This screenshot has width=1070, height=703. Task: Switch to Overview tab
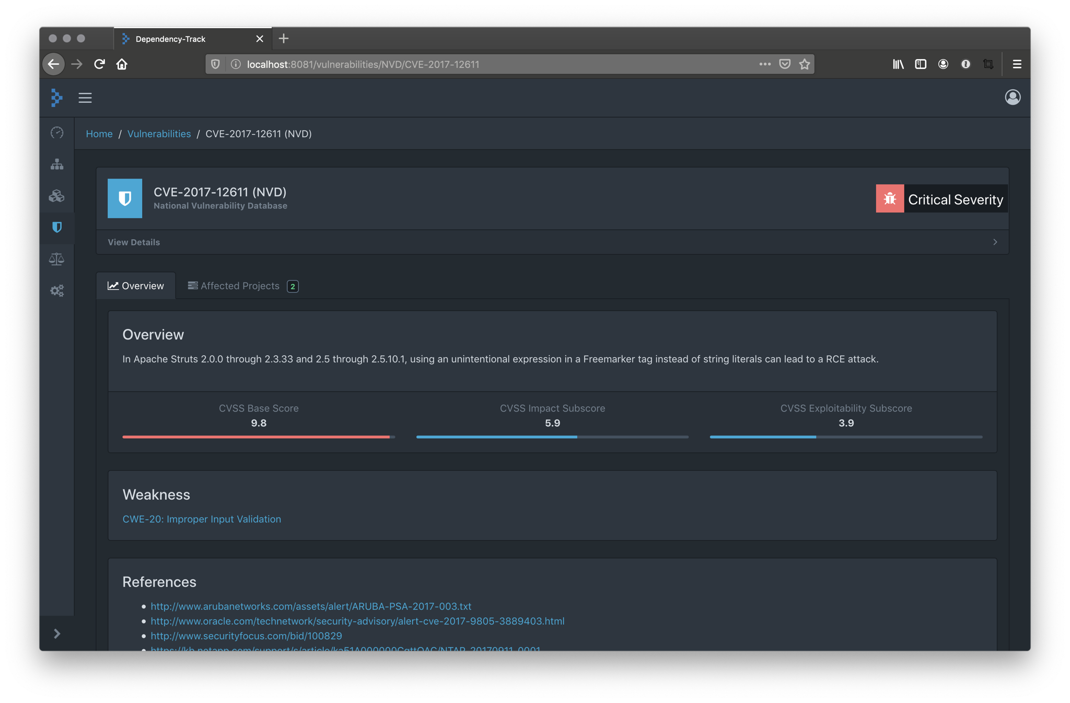coord(136,286)
